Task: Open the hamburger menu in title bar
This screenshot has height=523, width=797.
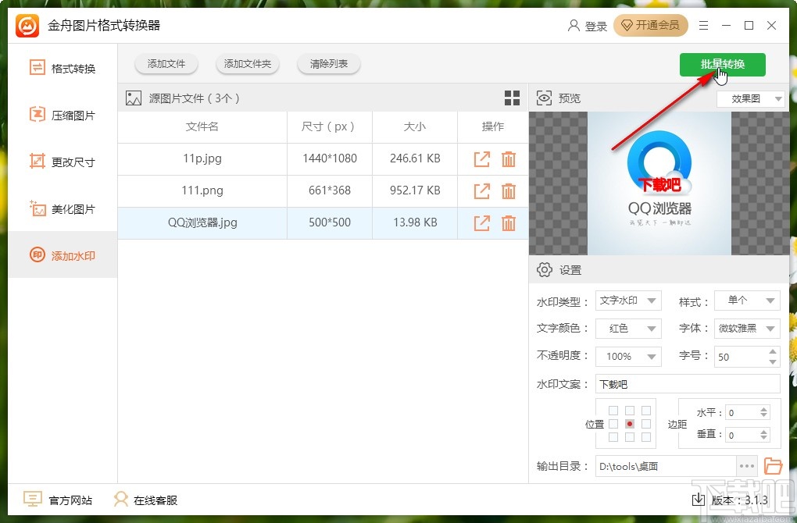Action: pos(702,25)
